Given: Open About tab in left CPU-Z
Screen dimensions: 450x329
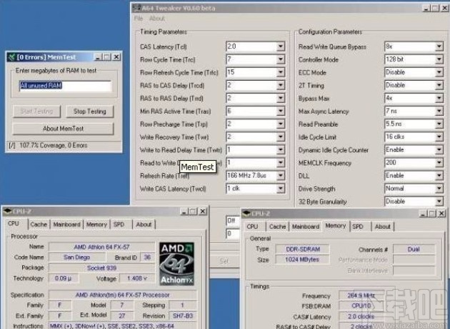Looking at the screenshot, I should [x=144, y=225].
